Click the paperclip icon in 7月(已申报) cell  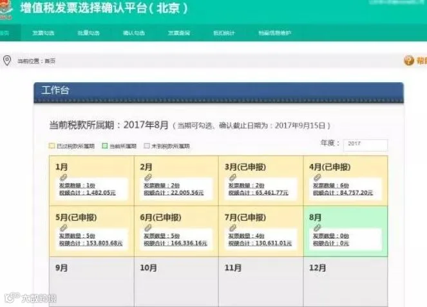233,228
